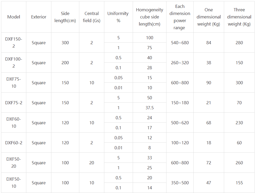Click the DXF75-2 model cell
This screenshot has width=256, height=193.
[14, 102]
